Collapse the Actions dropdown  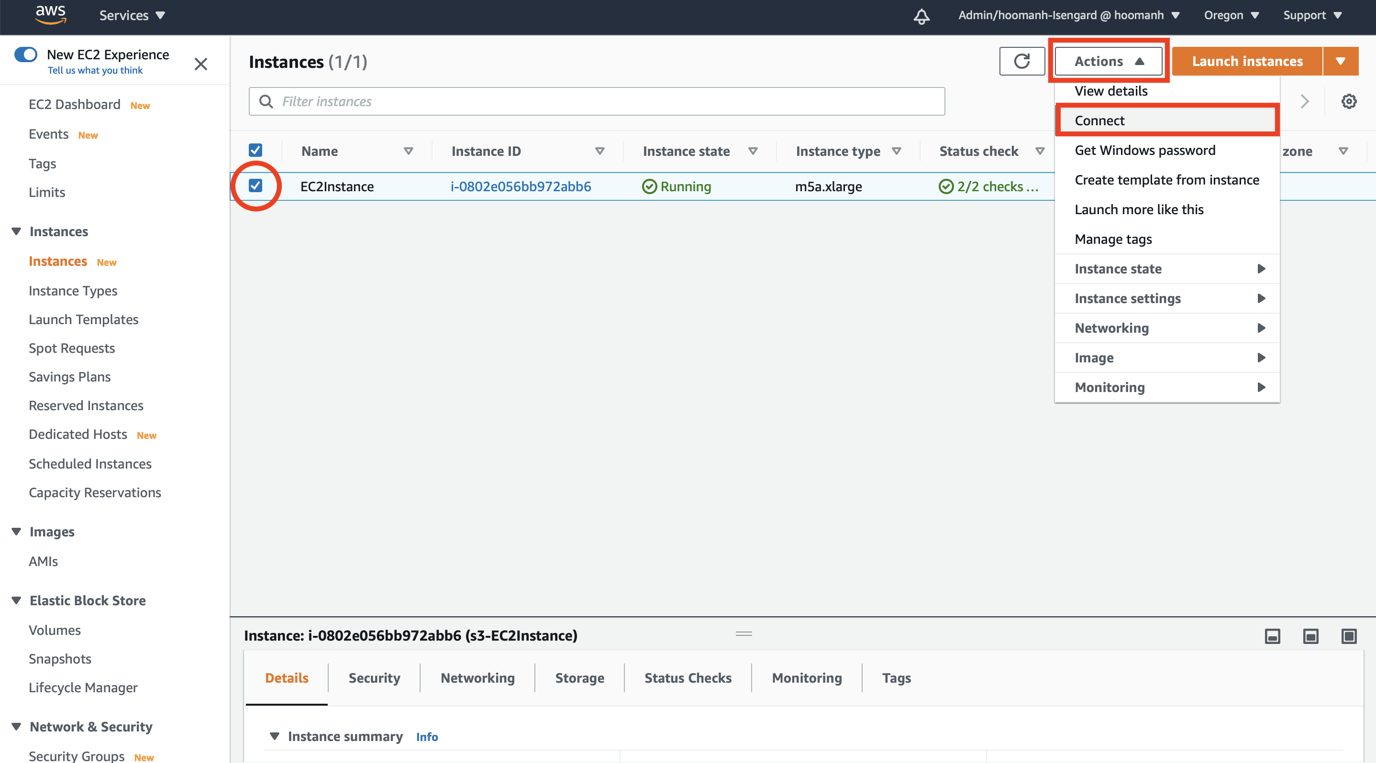[x=1109, y=61]
